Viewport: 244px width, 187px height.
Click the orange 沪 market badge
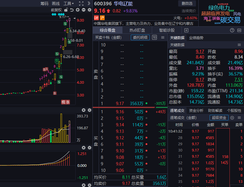(102, 18)
